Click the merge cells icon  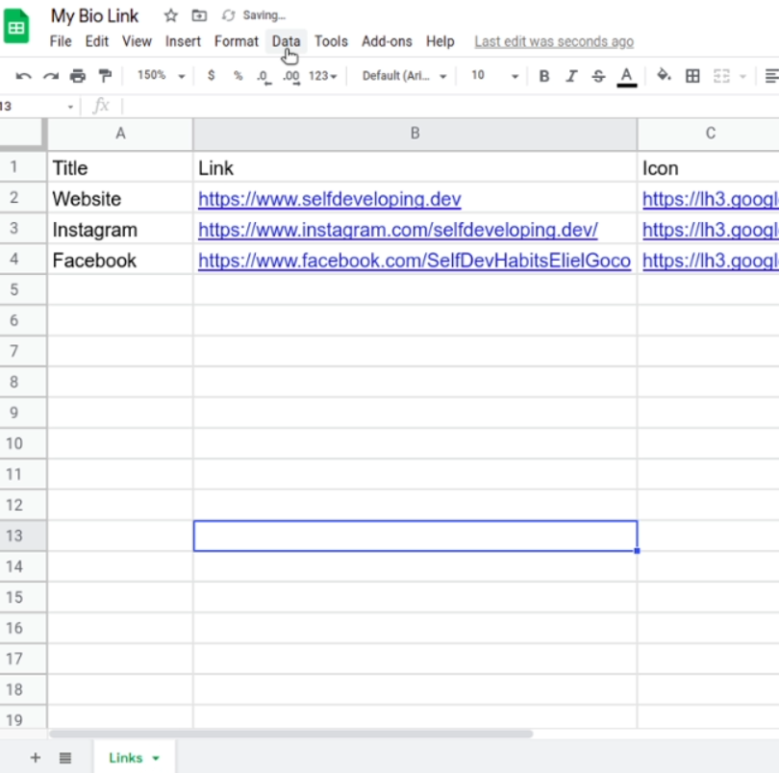pyautogui.click(x=721, y=76)
